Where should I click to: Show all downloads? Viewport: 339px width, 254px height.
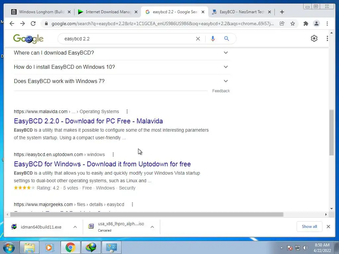click(310, 227)
